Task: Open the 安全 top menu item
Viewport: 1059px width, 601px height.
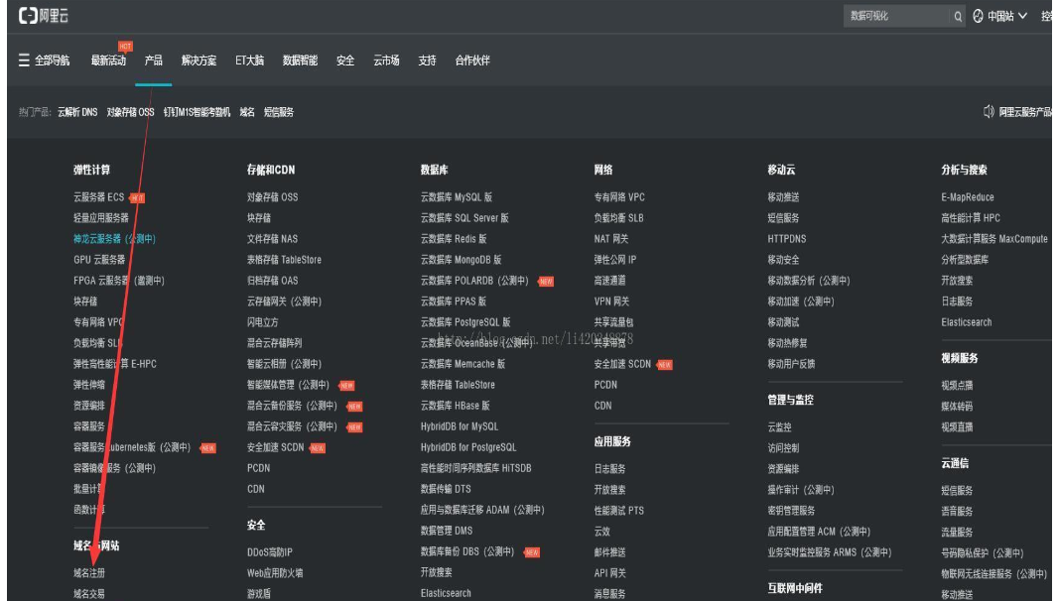Action: (345, 60)
